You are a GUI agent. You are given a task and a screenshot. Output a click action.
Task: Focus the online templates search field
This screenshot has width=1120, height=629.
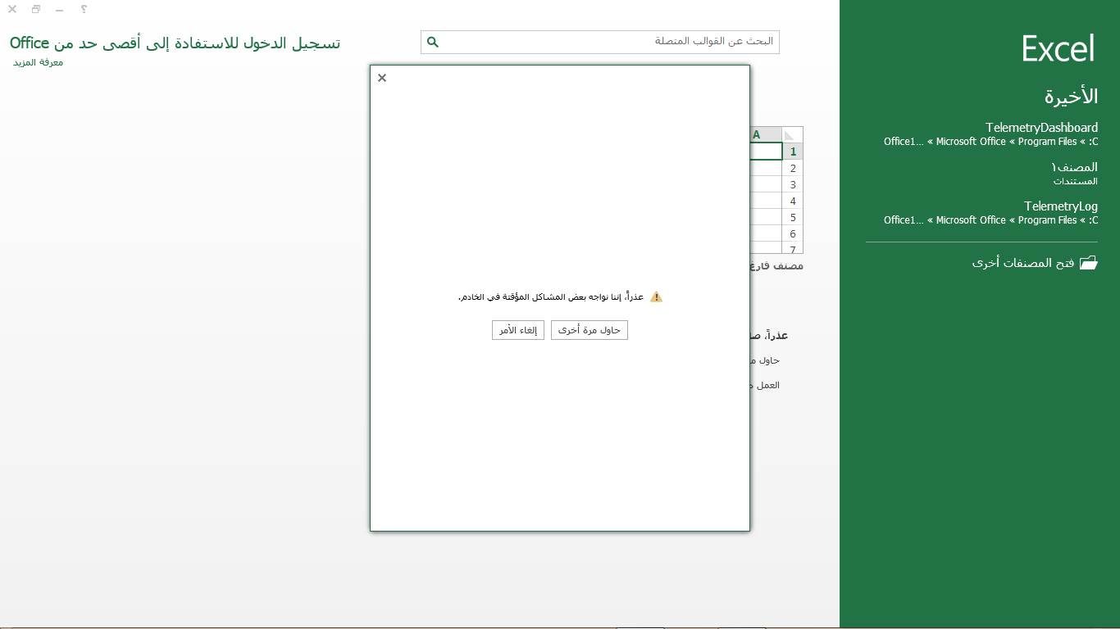click(x=600, y=42)
